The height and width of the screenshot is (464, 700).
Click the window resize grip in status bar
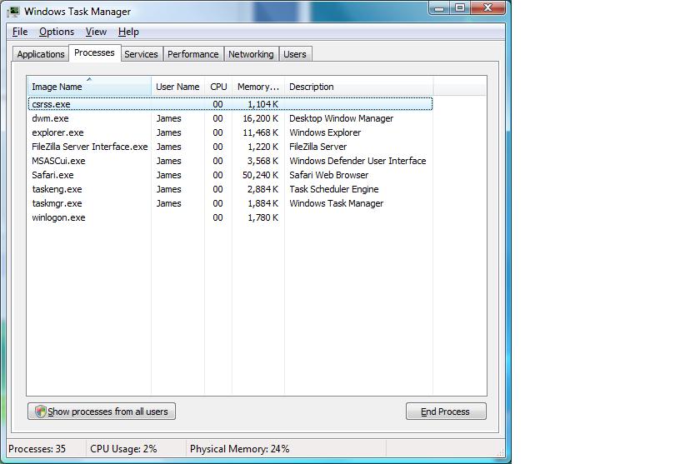coord(501,453)
